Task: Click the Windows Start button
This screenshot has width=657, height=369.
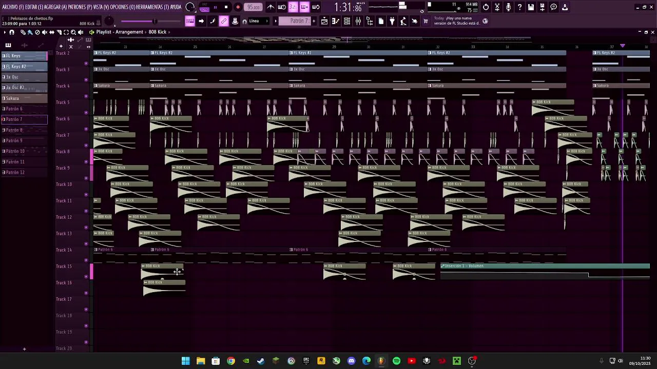Action: (x=186, y=361)
